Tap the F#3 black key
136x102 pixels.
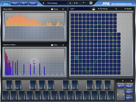point(90,85)
